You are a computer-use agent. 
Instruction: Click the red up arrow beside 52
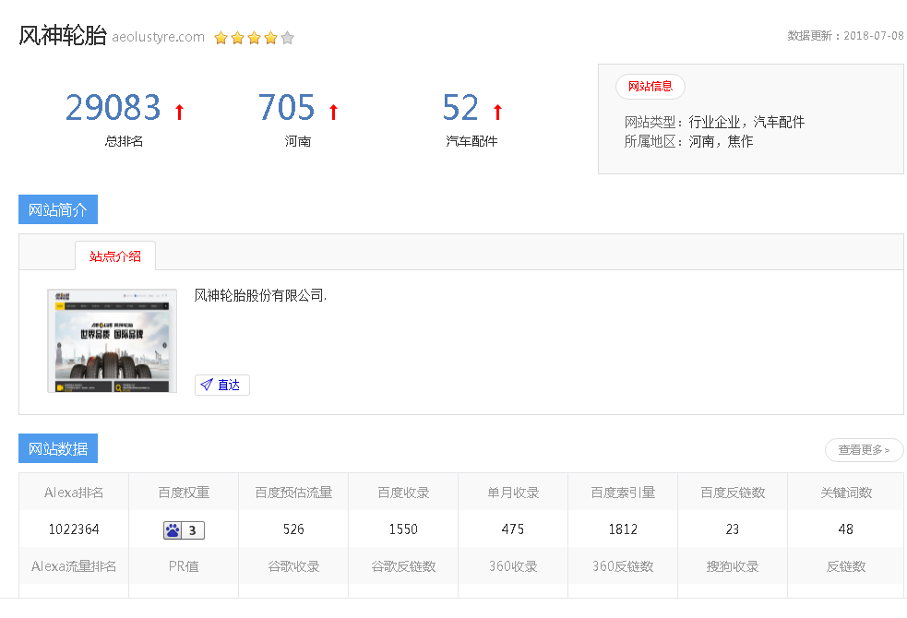[x=497, y=112]
